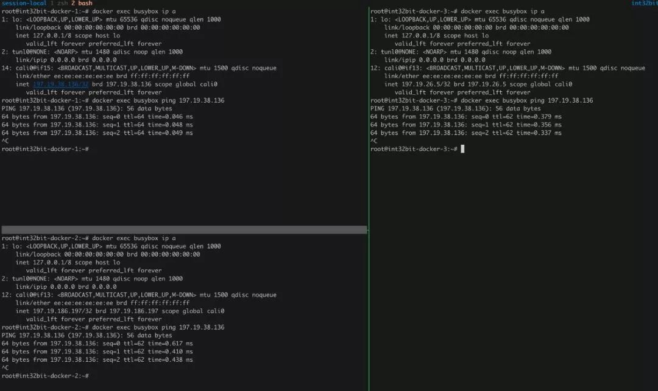This screenshot has width=658, height=391.
Task: Click the '14: cali0@if15' interface line
Action: [139, 68]
